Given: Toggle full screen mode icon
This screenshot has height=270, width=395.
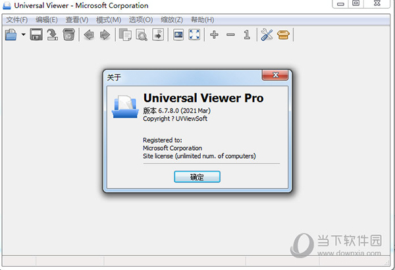Looking at the screenshot, I should pyautogui.click(x=194, y=34).
